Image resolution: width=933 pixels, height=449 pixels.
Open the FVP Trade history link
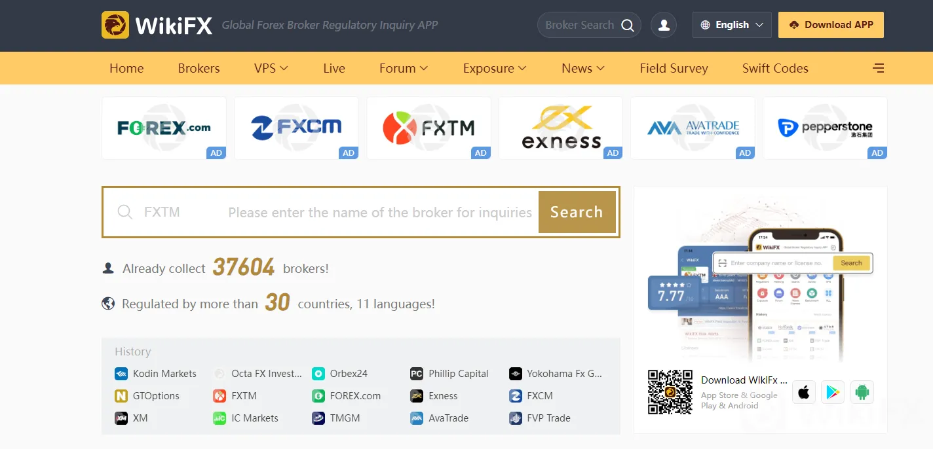tap(548, 418)
